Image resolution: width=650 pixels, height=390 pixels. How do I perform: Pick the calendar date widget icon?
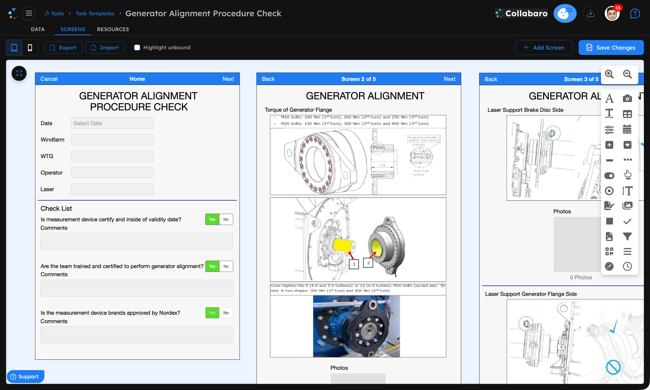click(627, 129)
